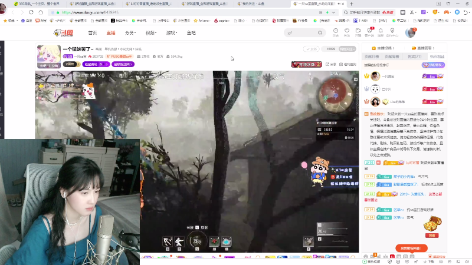Open the YY会员 bookmark

[x=300, y=21]
